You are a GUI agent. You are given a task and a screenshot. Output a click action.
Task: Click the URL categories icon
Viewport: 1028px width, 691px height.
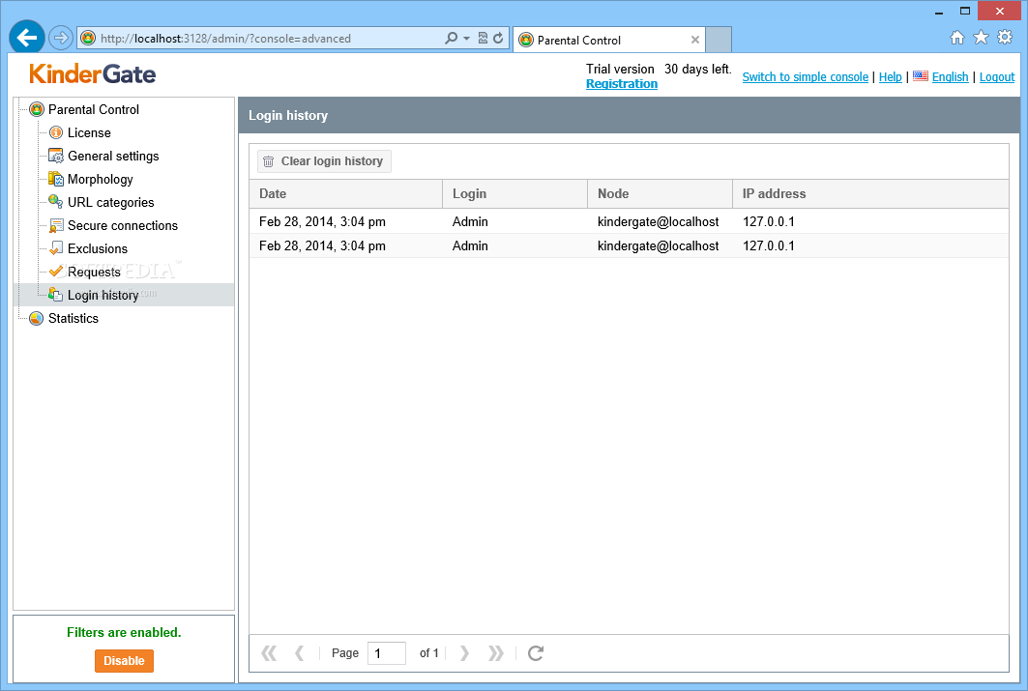(x=56, y=202)
